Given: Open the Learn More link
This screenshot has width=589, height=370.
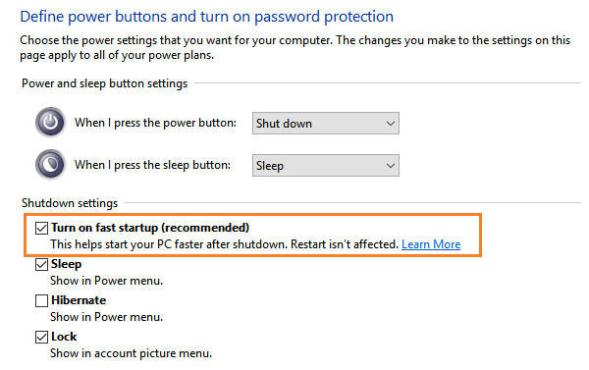Looking at the screenshot, I should coord(431,244).
